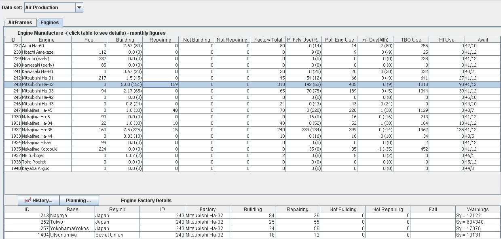Select the Nakajima Ha-35 row
501x239 pixels.
click(x=252, y=130)
